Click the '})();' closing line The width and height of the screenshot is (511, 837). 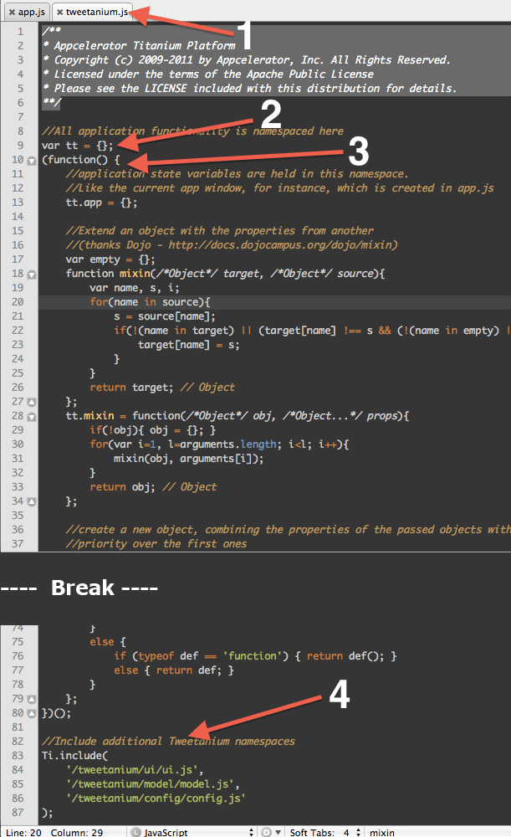pyautogui.click(x=56, y=713)
